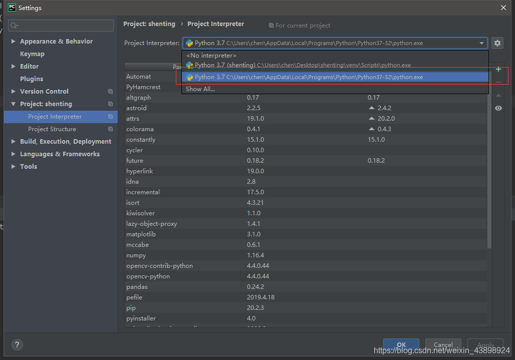Open the interpreter settings gear menu

(497, 43)
